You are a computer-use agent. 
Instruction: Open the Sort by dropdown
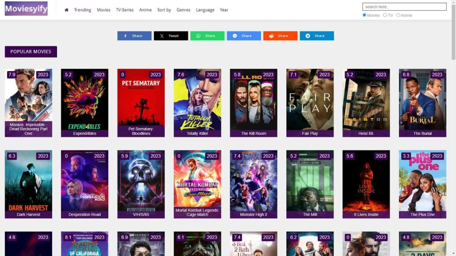tap(164, 9)
